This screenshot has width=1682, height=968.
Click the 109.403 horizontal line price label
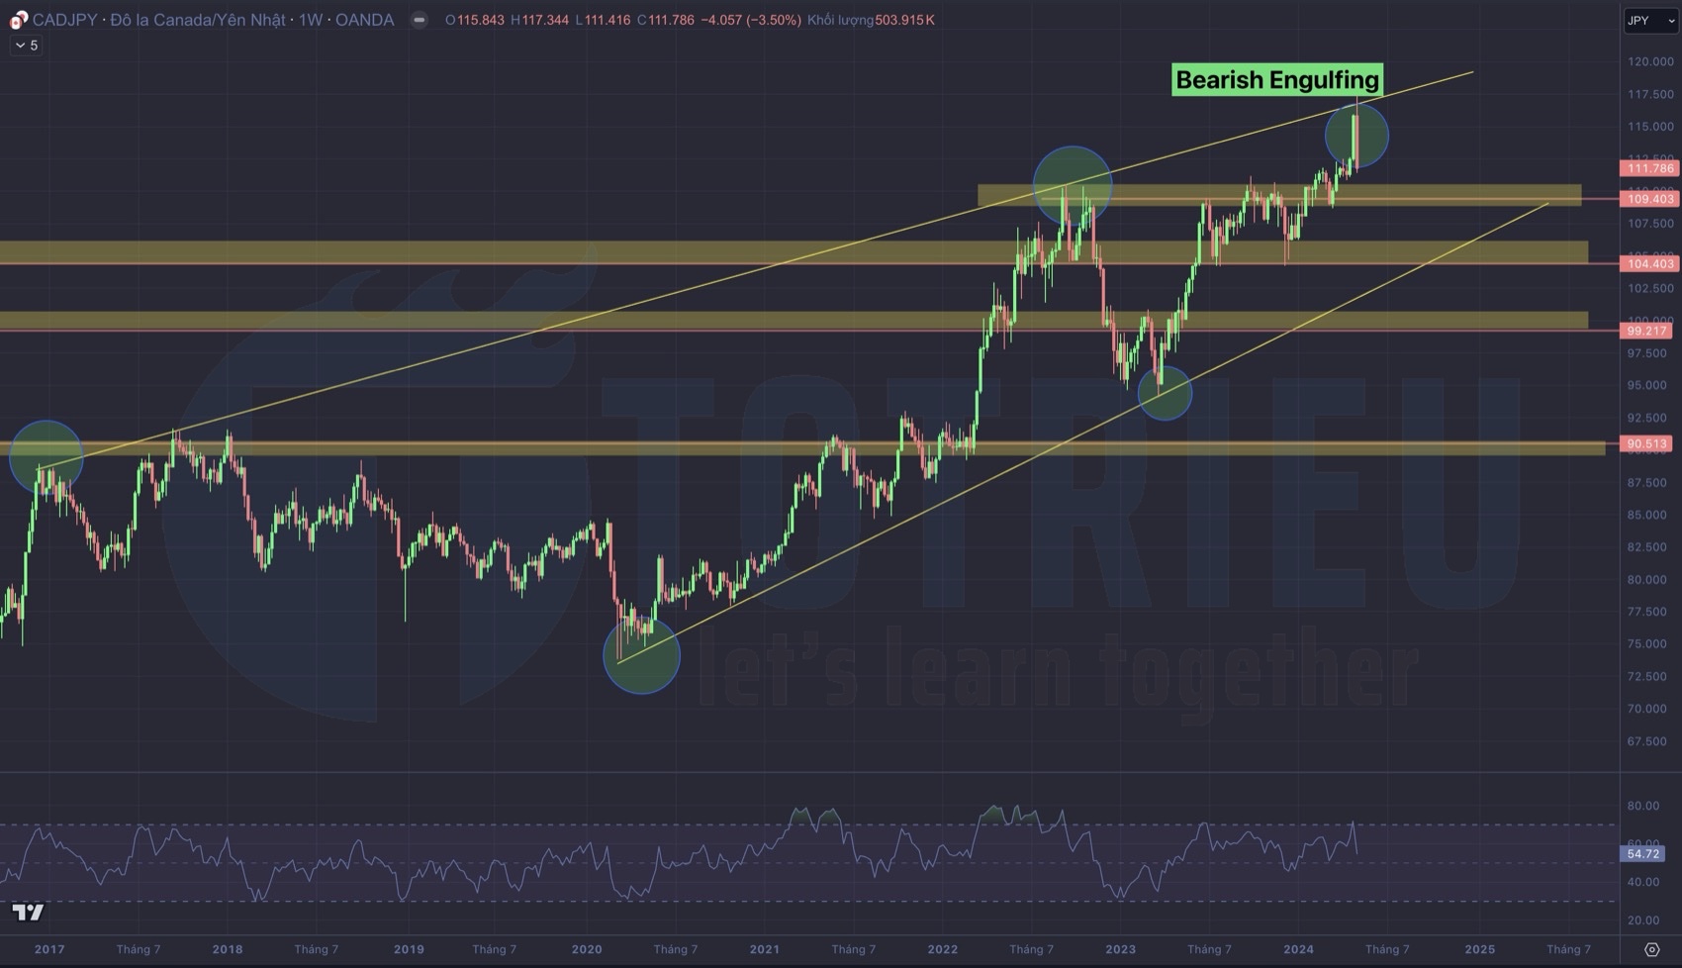tap(1650, 199)
